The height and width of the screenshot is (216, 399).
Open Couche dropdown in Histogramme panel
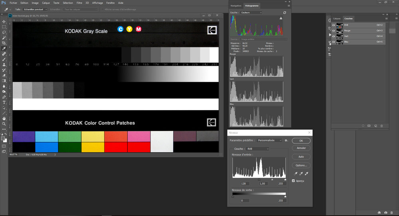(x=251, y=12)
